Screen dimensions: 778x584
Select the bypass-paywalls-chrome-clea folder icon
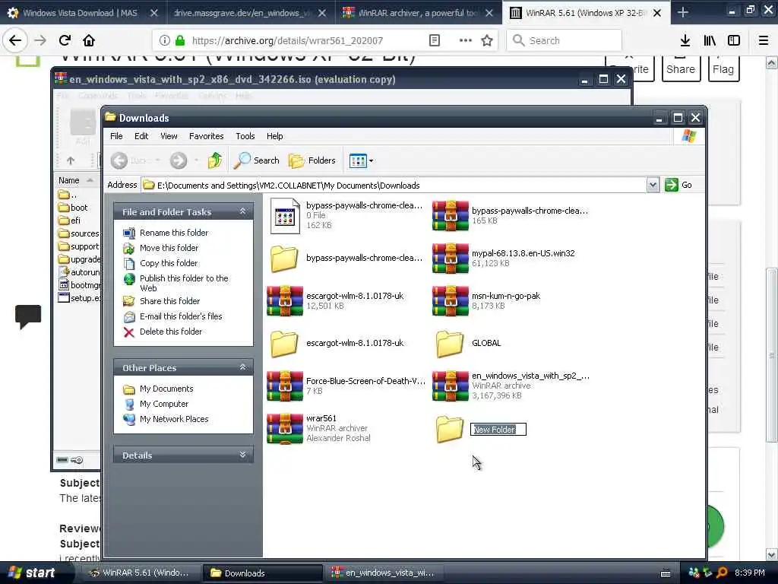pyautogui.click(x=284, y=259)
